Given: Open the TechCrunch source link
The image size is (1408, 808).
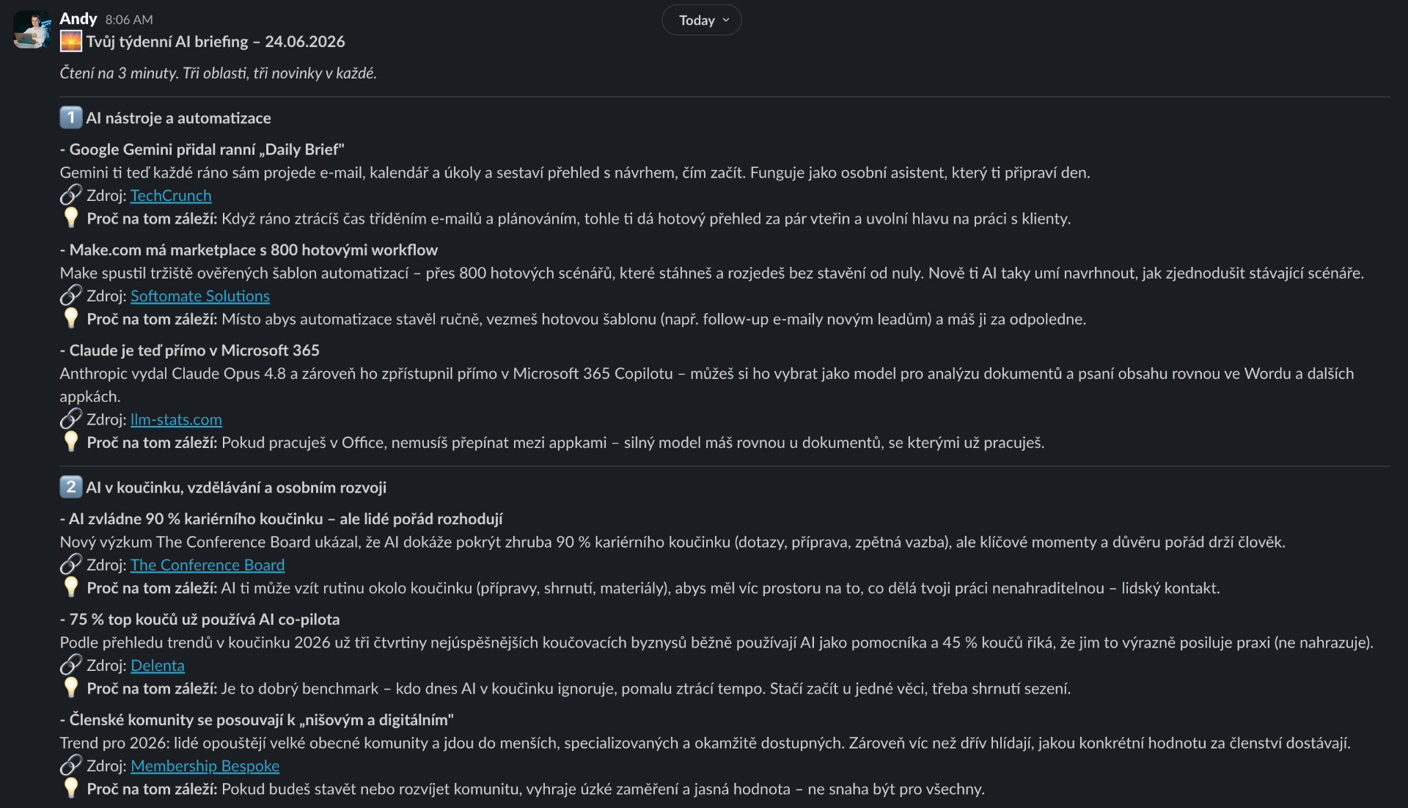Looking at the screenshot, I should pos(171,196).
